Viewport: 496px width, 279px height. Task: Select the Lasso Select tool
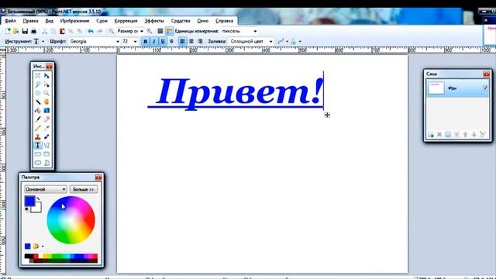38,84
